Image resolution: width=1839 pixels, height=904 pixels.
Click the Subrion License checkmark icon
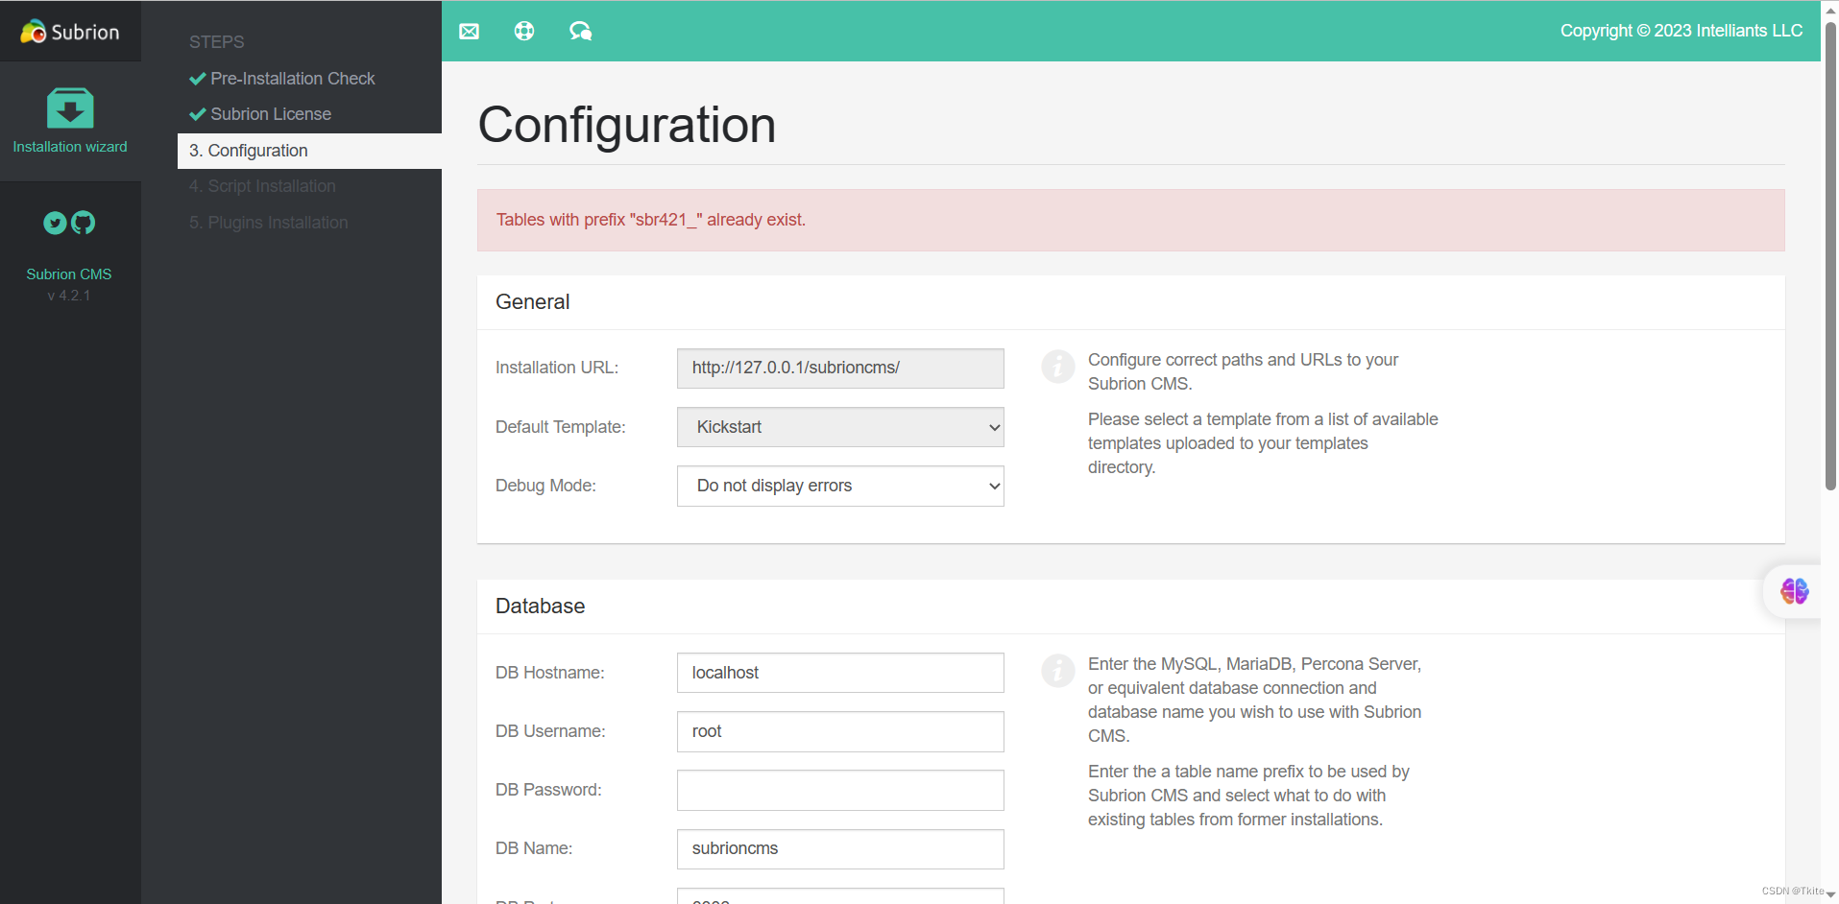[x=198, y=114]
